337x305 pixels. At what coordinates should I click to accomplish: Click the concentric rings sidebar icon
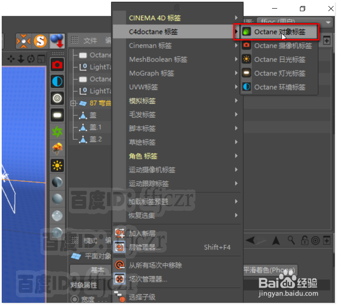[57, 99]
